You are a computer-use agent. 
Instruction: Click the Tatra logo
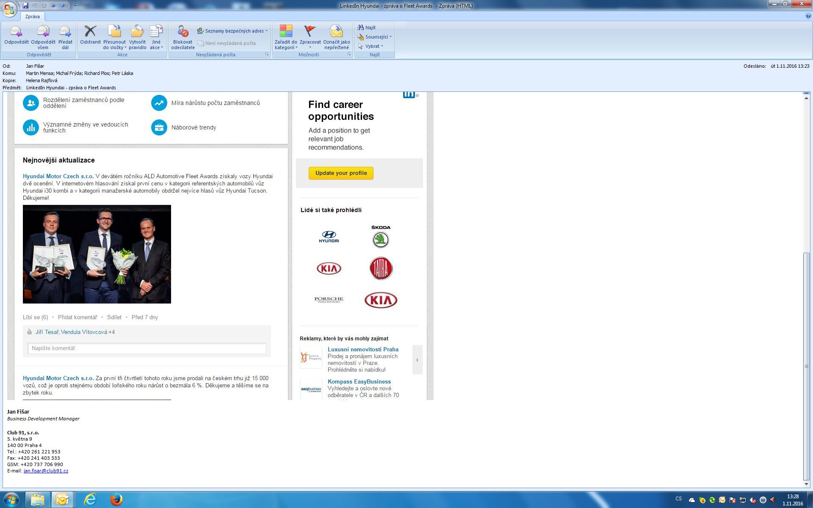[x=381, y=268]
